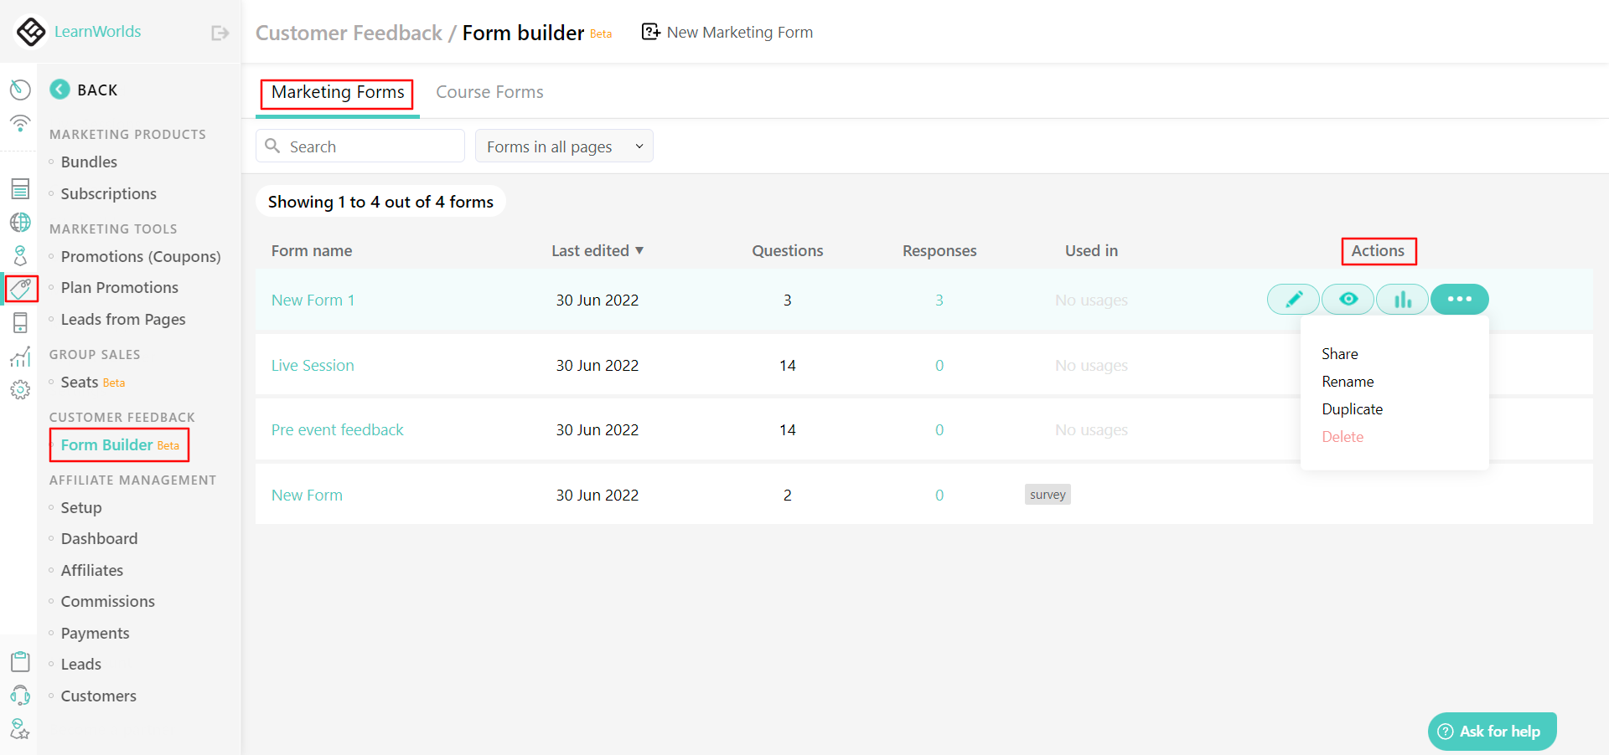The width and height of the screenshot is (1609, 755).
Task: Select the analytics chart icon in sidebar
Action: (20, 356)
